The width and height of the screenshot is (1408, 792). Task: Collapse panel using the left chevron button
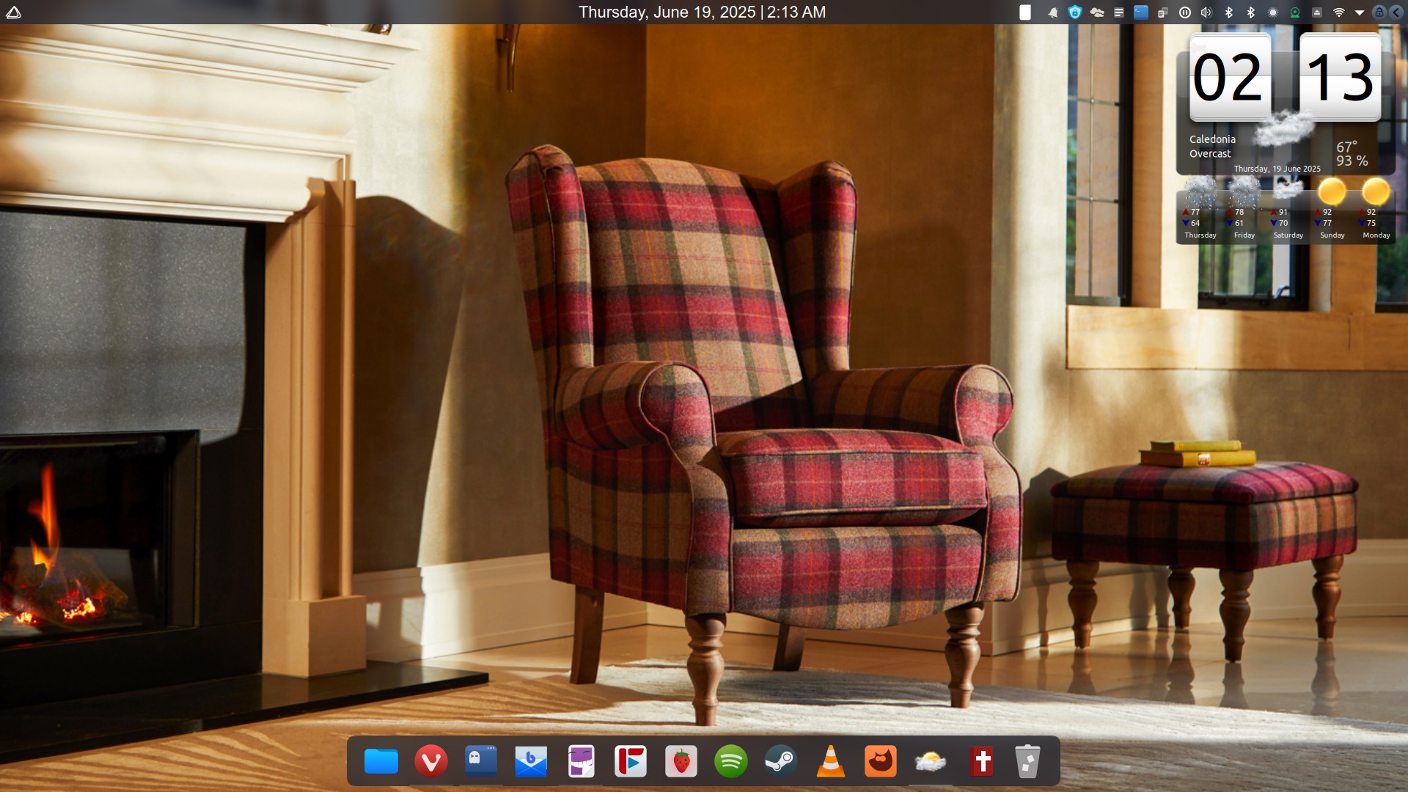click(1396, 12)
